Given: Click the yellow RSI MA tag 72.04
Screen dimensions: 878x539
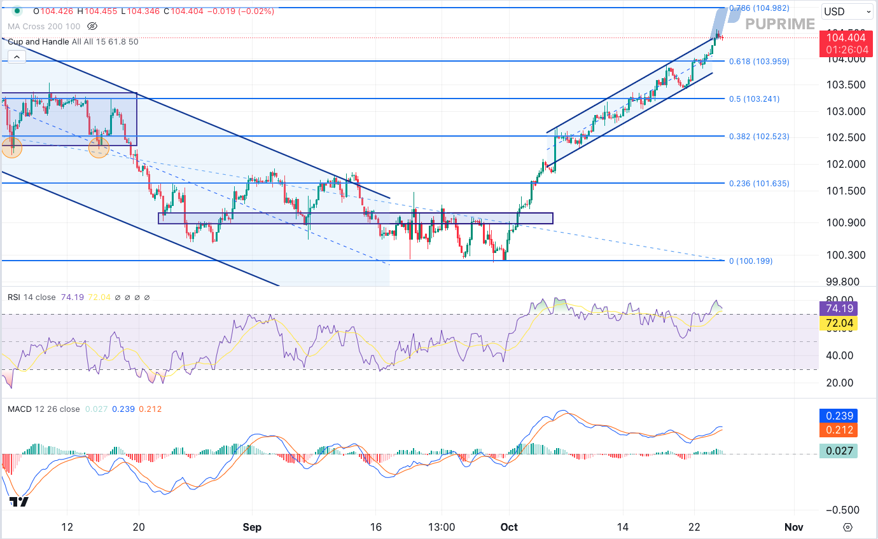Looking at the screenshot, I should point(839,324).
